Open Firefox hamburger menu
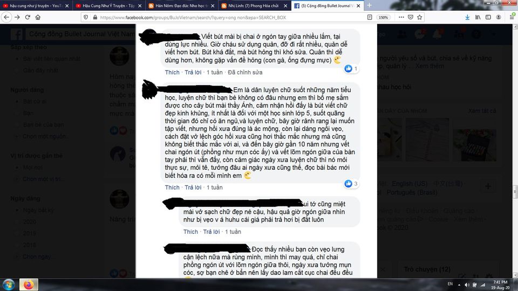 pyautogui.click(x=512, y=17)
